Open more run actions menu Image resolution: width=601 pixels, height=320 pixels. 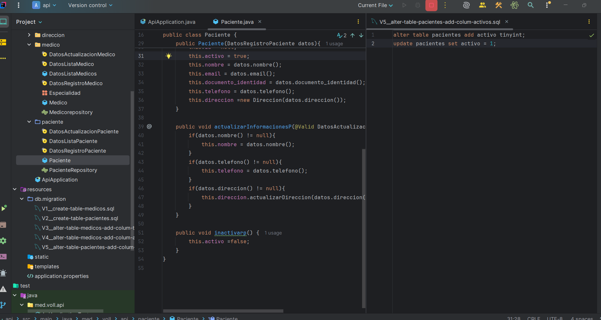(445, 5)
